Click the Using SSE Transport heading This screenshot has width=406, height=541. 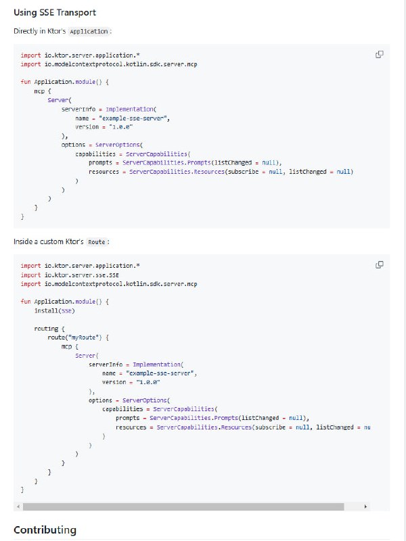[55, 12]
